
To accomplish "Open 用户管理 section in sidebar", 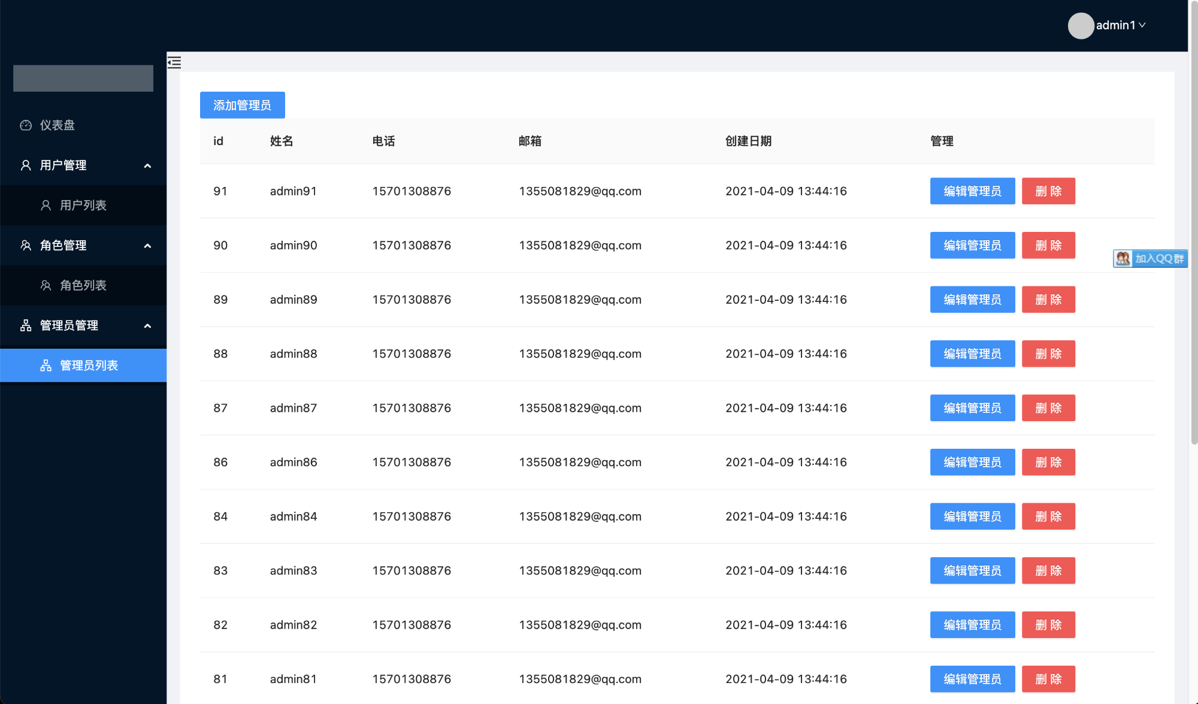I will [83, 165].
